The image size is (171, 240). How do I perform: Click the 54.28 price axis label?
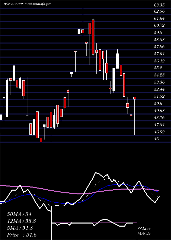[x=159, y=75]
